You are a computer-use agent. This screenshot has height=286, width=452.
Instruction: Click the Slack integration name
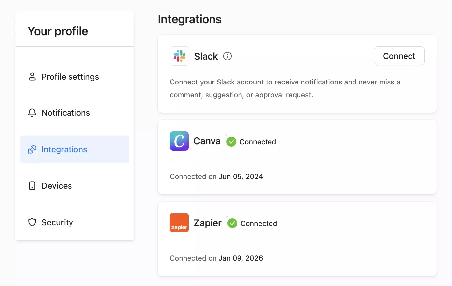click(206, 56)
